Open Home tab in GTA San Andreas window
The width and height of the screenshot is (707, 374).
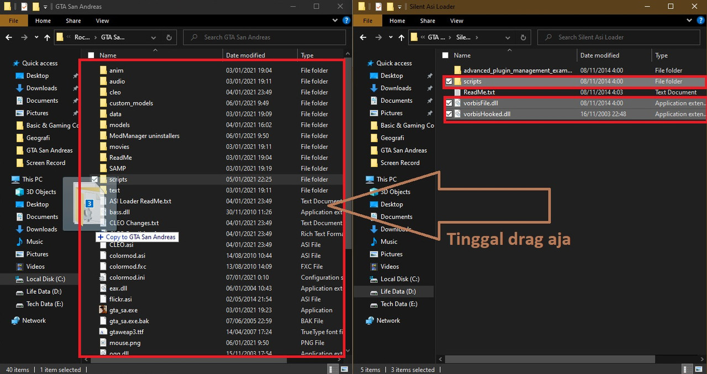coord(43,21)
